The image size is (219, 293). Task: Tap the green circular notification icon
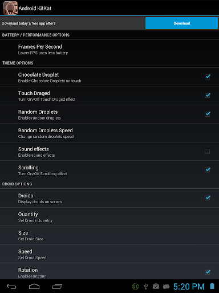click(x=135, y=286)
